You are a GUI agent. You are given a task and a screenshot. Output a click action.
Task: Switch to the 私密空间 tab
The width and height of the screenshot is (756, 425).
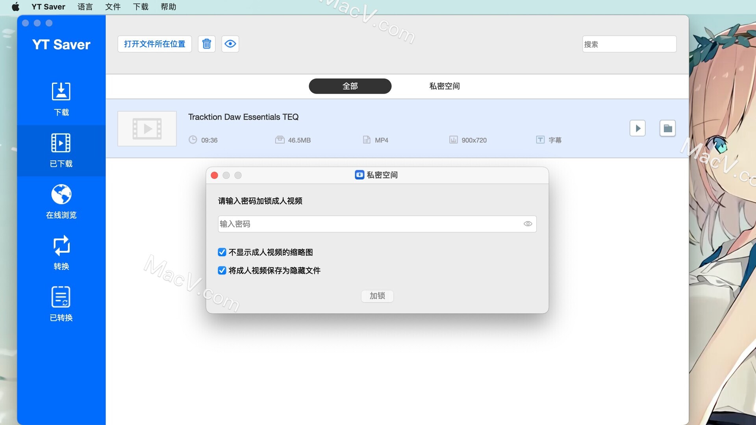445,86
